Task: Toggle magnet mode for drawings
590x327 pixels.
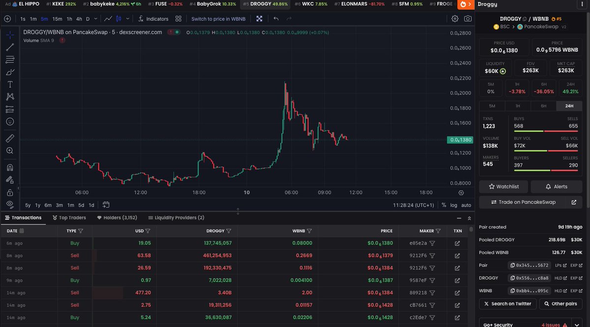Action: [10, 167]
